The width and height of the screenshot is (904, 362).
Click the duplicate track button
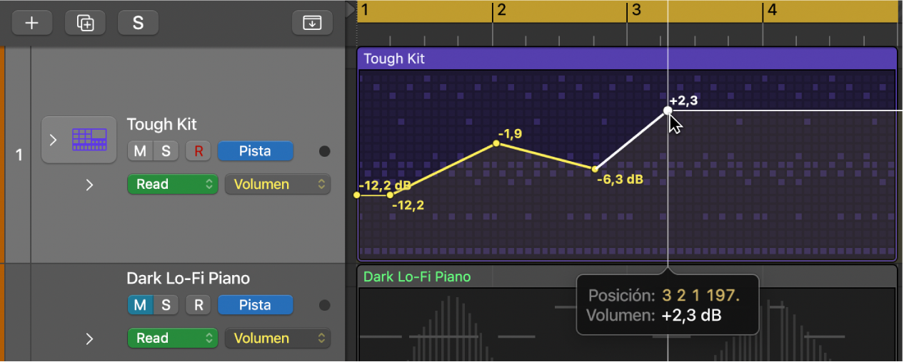click(85, 23)
